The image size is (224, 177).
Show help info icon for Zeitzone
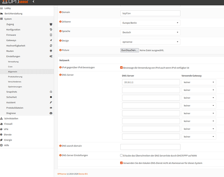61,22
